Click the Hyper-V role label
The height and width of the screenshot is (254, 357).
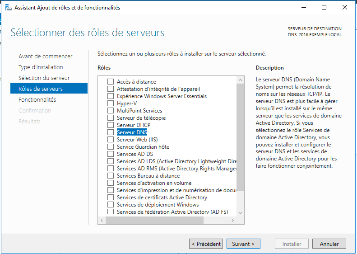click(x=127, y=103)
